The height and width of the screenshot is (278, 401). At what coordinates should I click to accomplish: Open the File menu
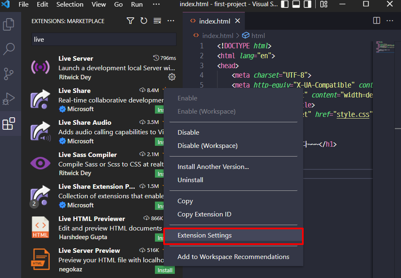point(24,4)
